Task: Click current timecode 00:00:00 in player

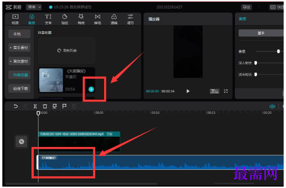Action: 152,91
